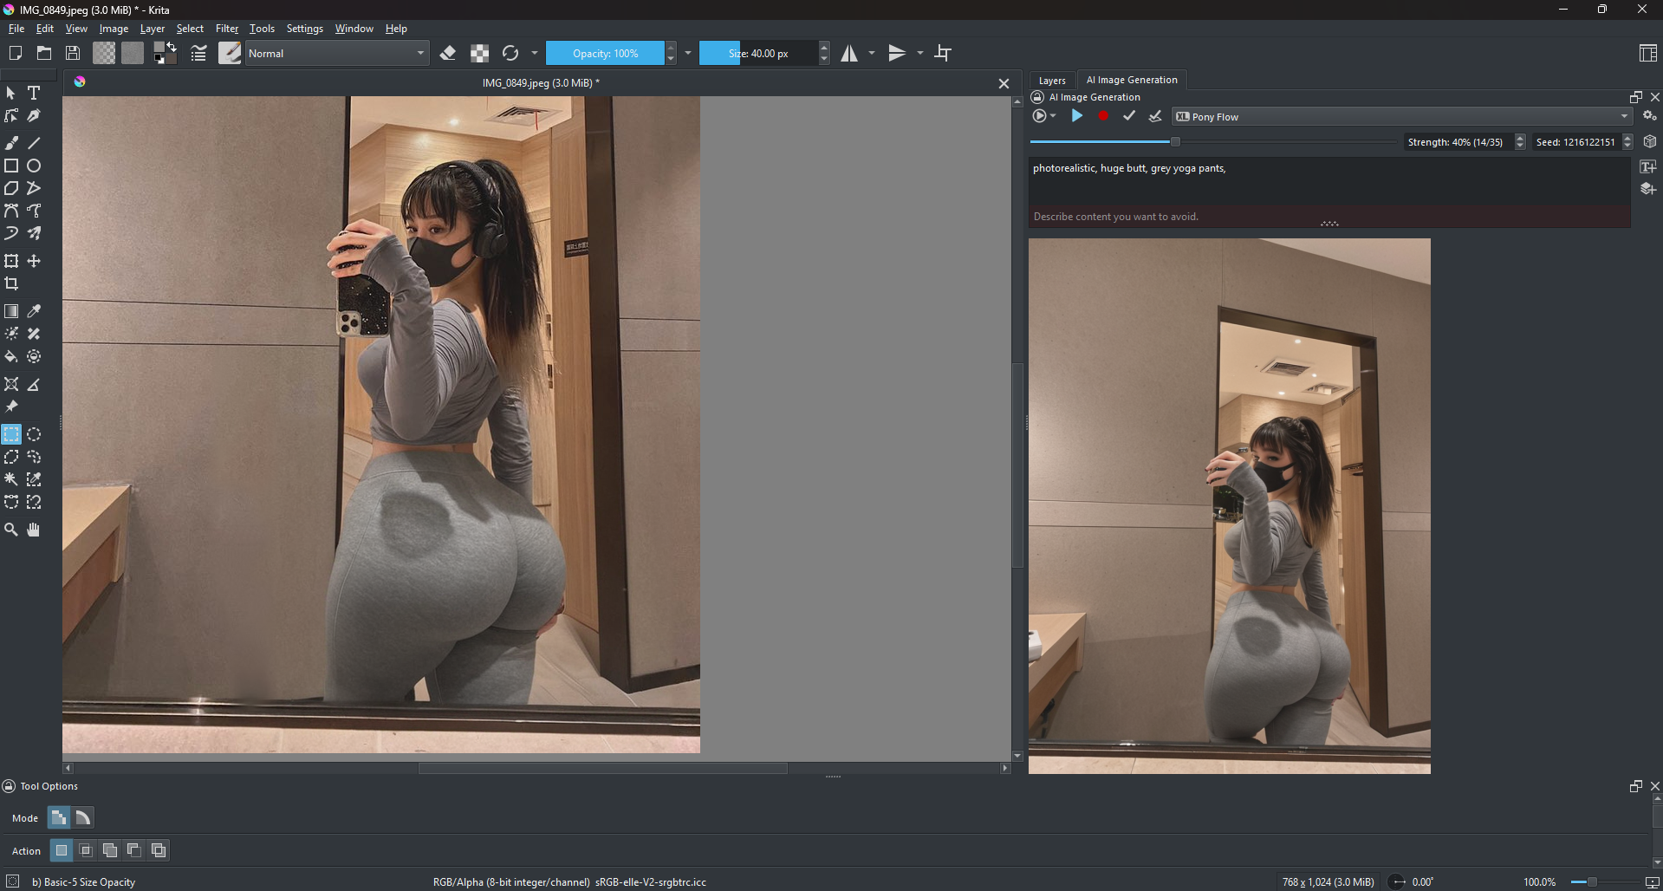Screen dimensions: 1663x891
Task: Activate the Fill bucket tool
Action: click(11, 357)
